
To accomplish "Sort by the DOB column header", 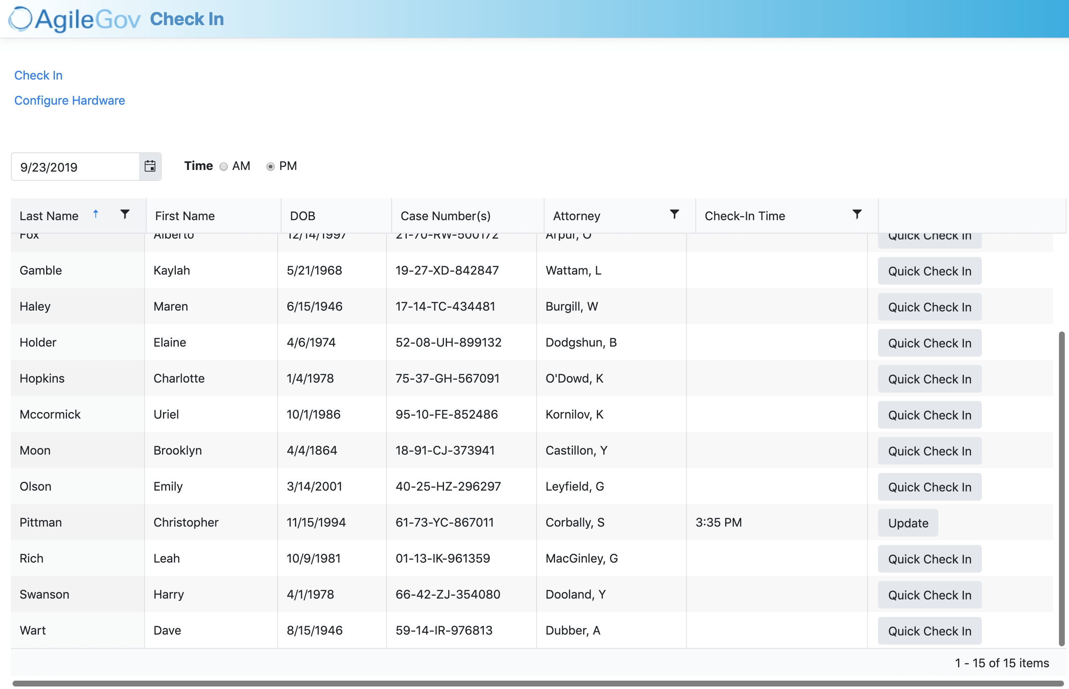I will tap(302, 216).
